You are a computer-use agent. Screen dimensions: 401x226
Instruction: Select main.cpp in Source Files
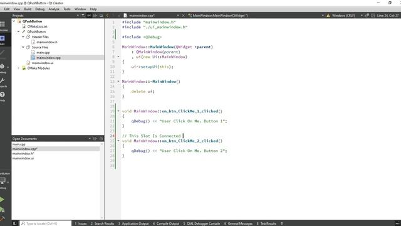[x=43, y=53]
